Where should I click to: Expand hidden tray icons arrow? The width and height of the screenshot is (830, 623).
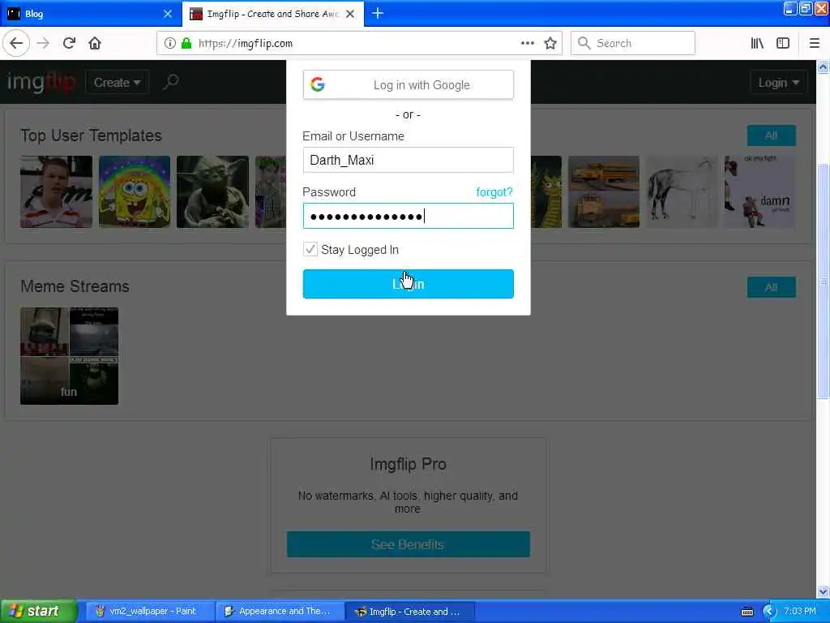pos(769,612)
